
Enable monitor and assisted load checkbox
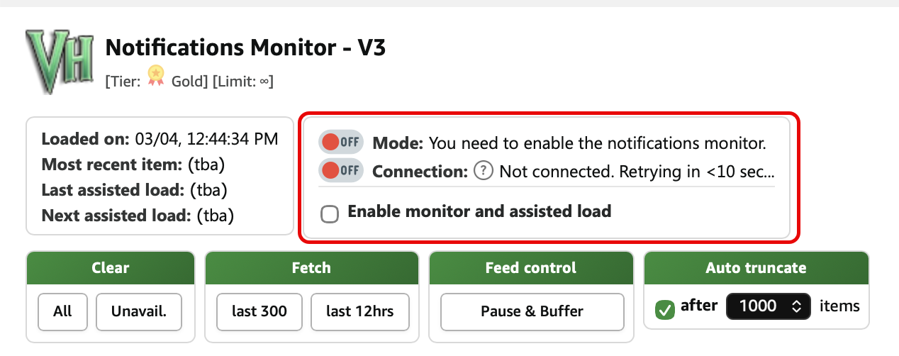pyautogui.click(x=330, y=213)
